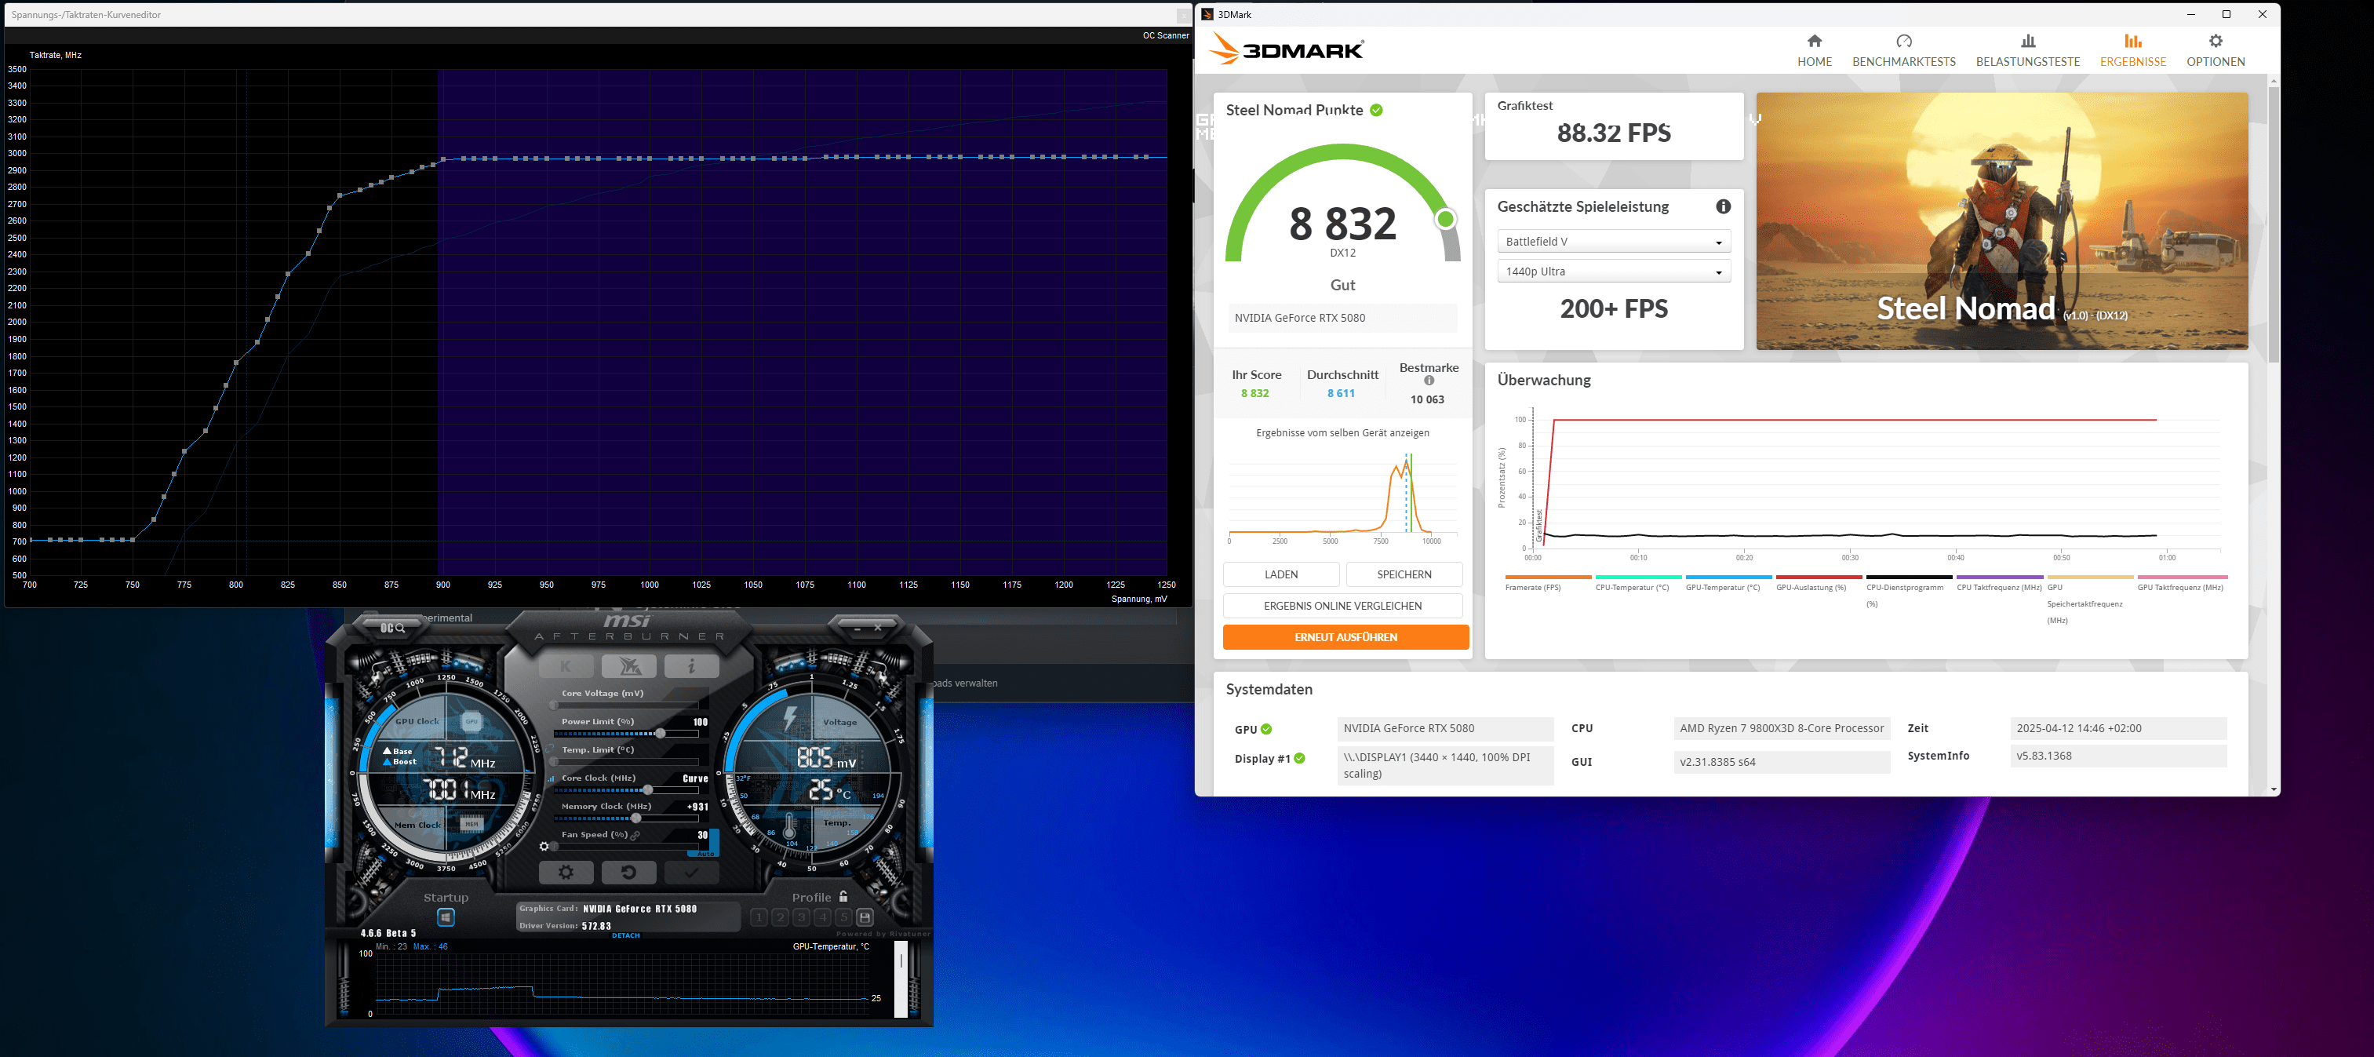Screen dimensions: 2374x1057
Task: Open fan settings gear beside Fan Speed
Action: pyautogui.click(x=544, y=846)
